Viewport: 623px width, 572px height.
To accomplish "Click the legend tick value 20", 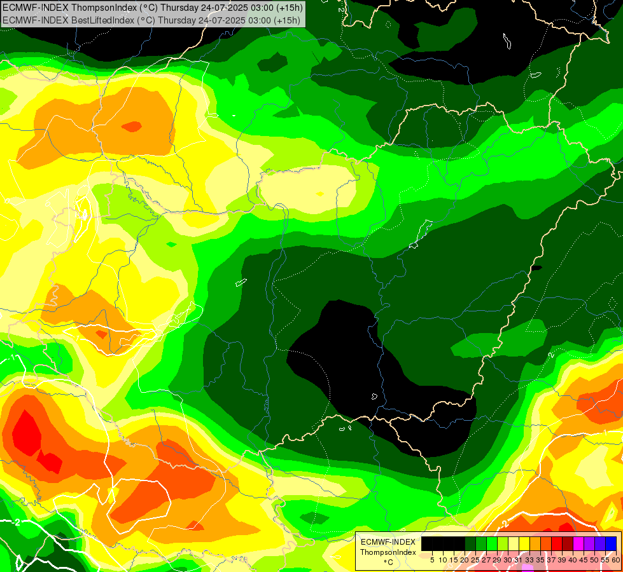I will coord(465,560).
